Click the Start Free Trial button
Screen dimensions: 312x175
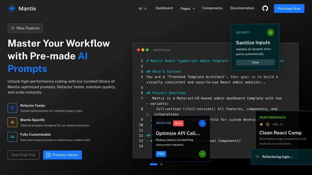[x=23, y=155]
